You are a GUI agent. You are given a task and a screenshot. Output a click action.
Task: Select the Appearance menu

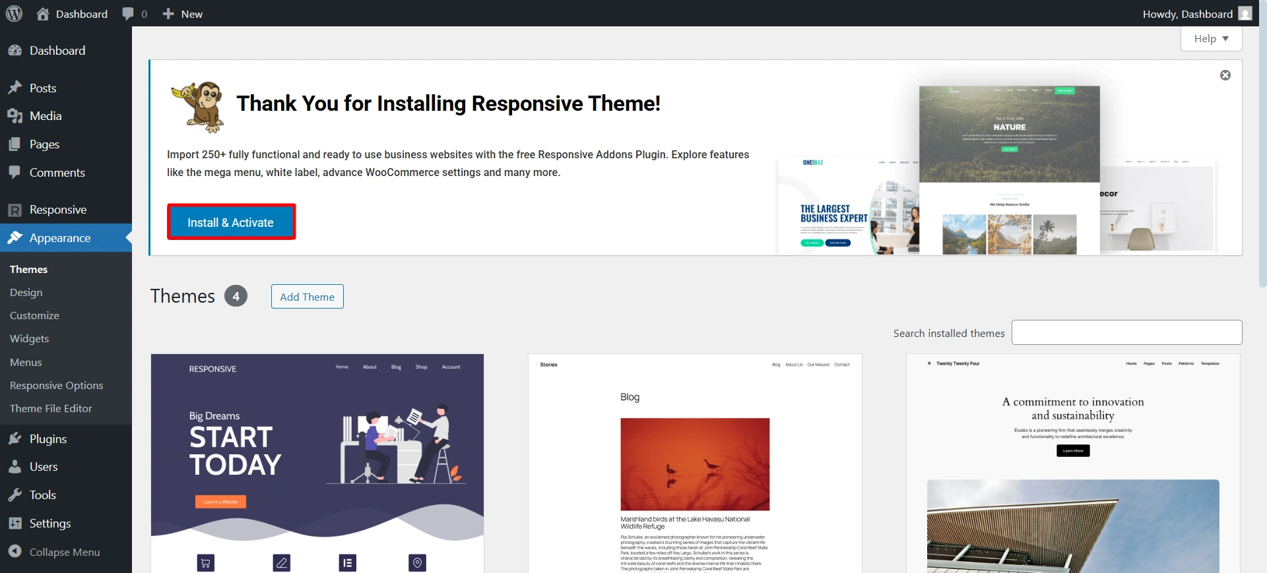coord(66,238)
